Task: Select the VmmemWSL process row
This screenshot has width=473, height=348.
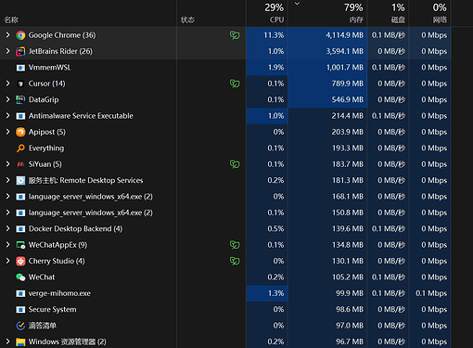Action: pyautogui.click(x=225, y=68)
